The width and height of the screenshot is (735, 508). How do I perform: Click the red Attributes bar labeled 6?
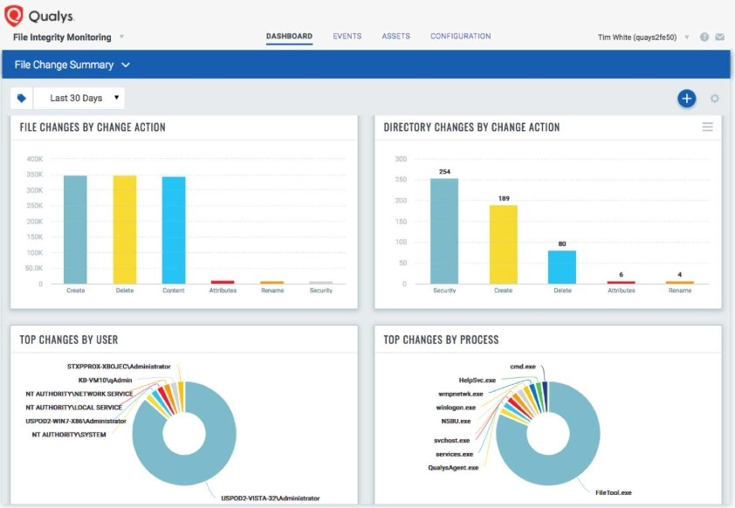pyautogui.click(x=622, y=282)
